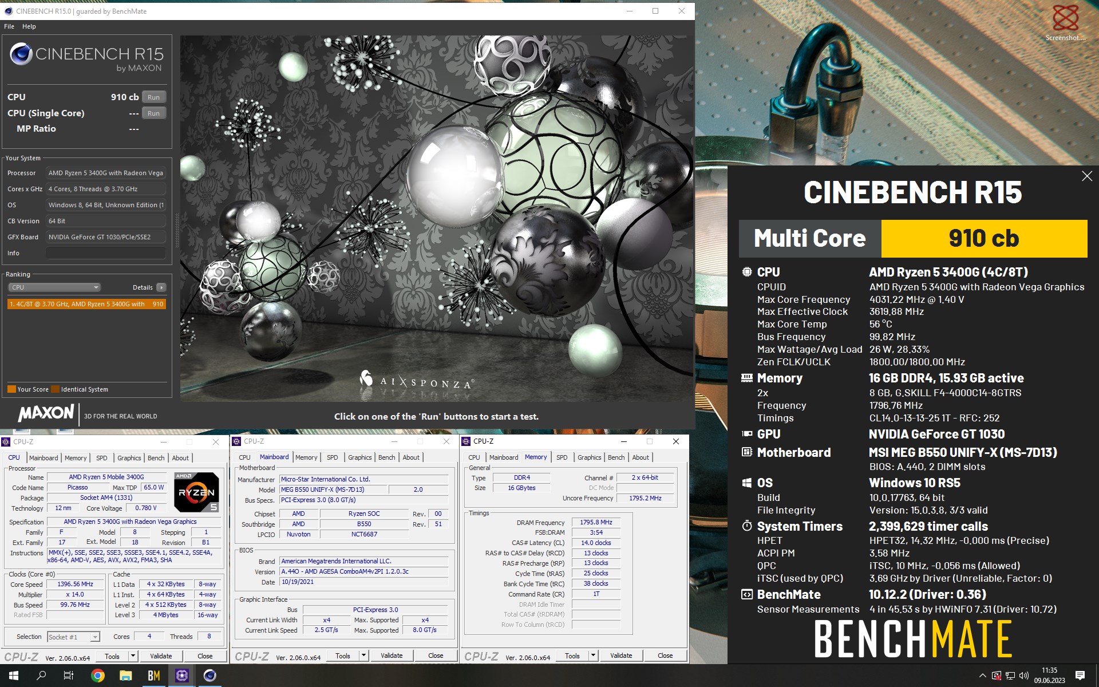Open Mainboard tab in first CPU-Z

(44, 458)
